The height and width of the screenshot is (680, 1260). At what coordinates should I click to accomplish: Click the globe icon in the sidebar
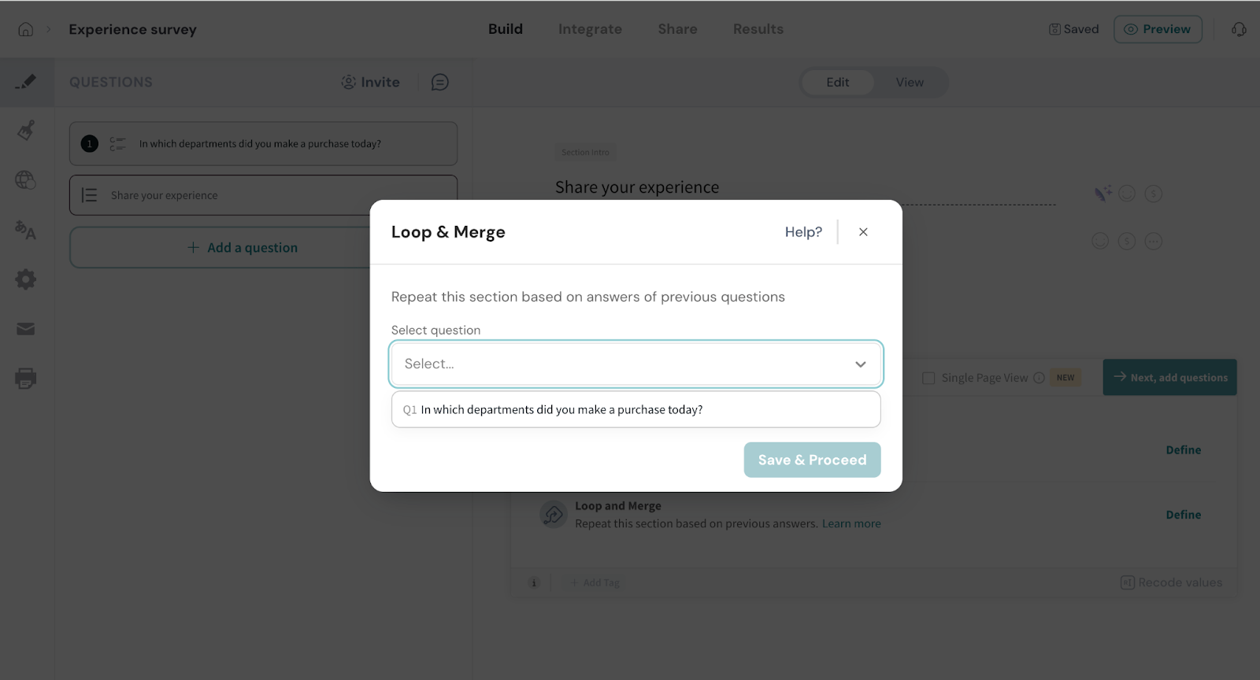coord(26,180)
